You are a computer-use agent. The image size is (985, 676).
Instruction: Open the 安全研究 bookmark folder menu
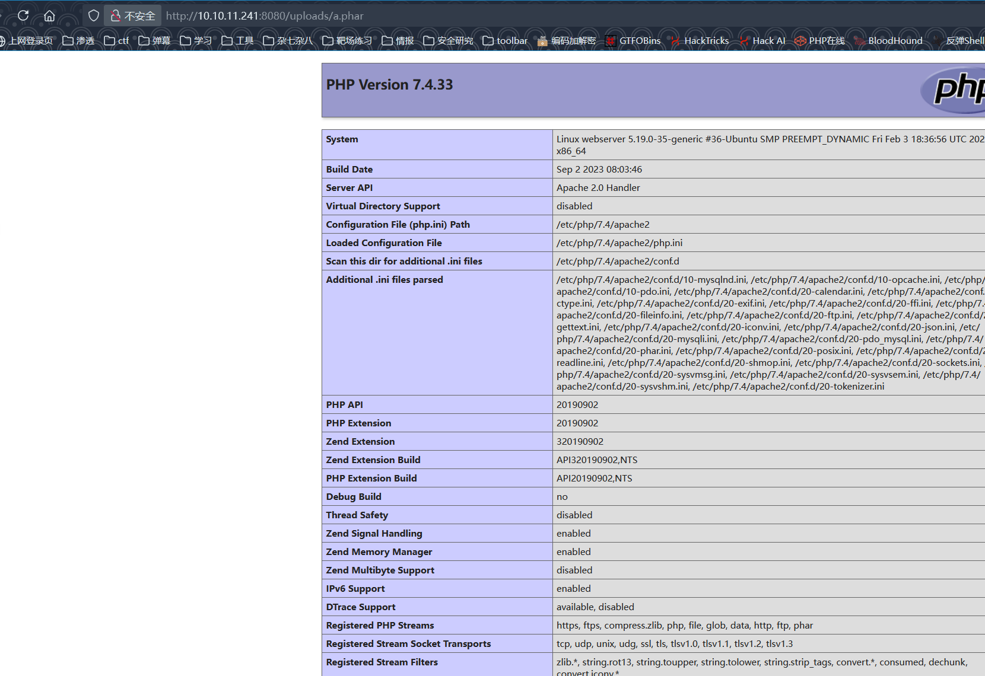click(x=448, y=40)
